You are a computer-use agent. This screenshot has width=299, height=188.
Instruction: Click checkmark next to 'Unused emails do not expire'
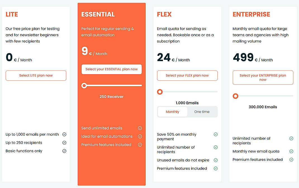click(x=215, y=160)
